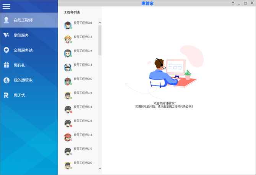Click the 工程师列表 heading
The height and width of the screenshot is (175, 256).
point(72,12)
